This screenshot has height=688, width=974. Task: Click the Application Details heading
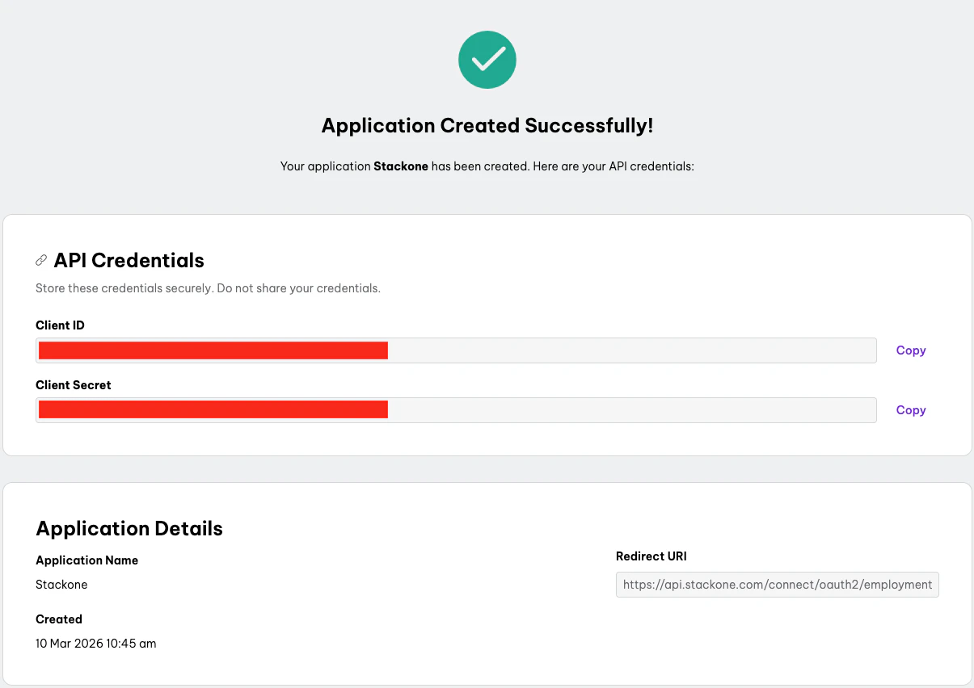pos(129,528)
